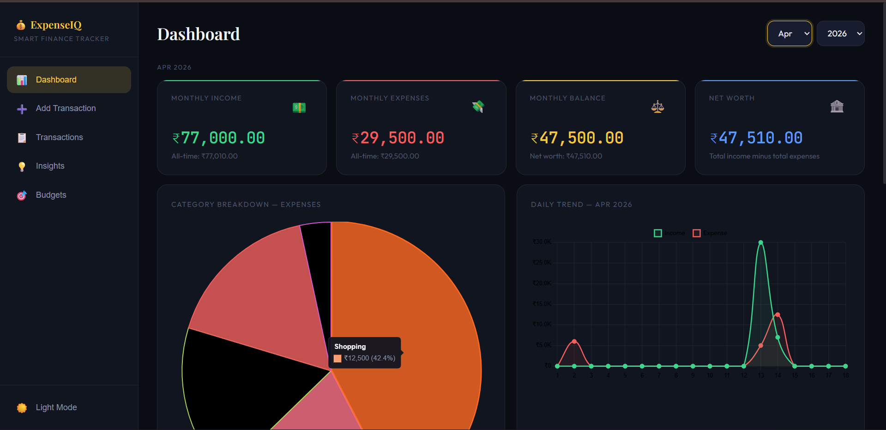
Task: Toggle Income series in chart legend
Action: [x=669, y=233]
